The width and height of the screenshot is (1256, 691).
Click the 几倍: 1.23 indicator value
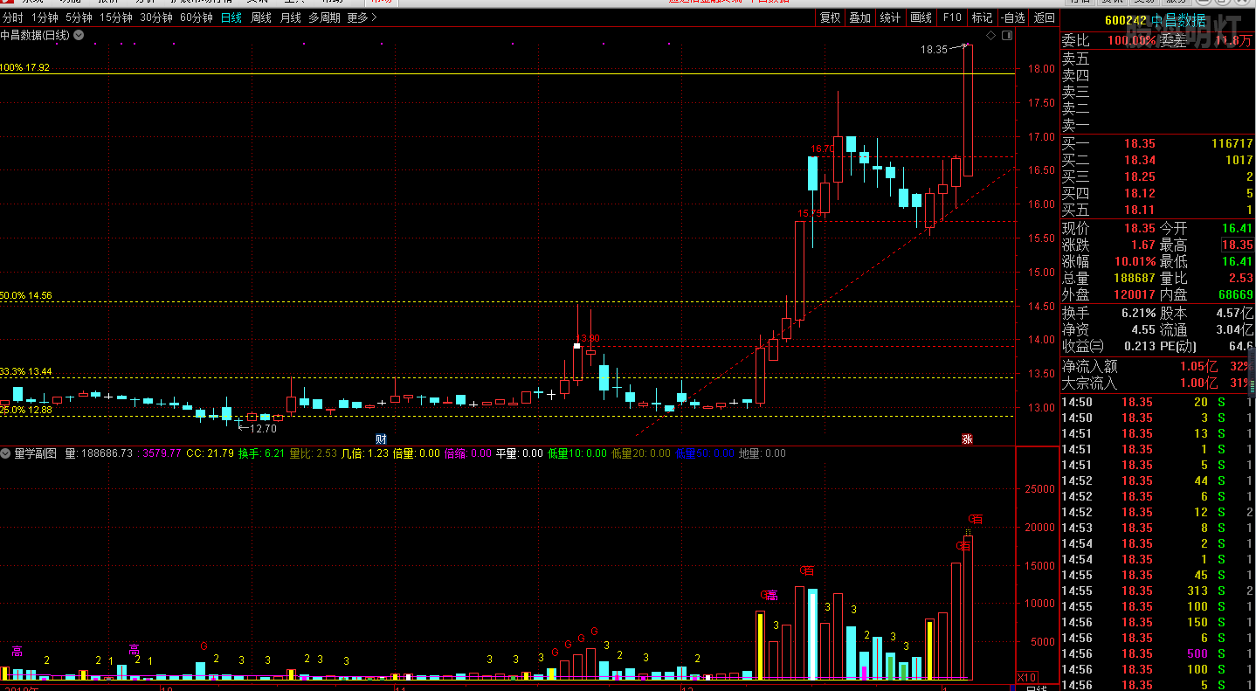(364, 453)
